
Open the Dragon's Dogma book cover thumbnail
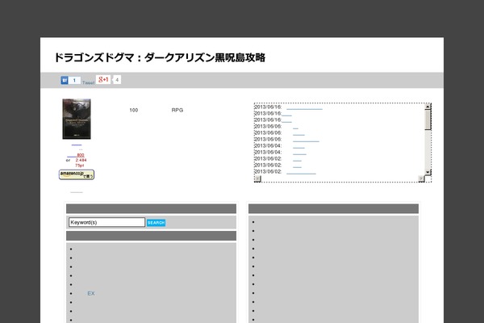coord(77,119)
